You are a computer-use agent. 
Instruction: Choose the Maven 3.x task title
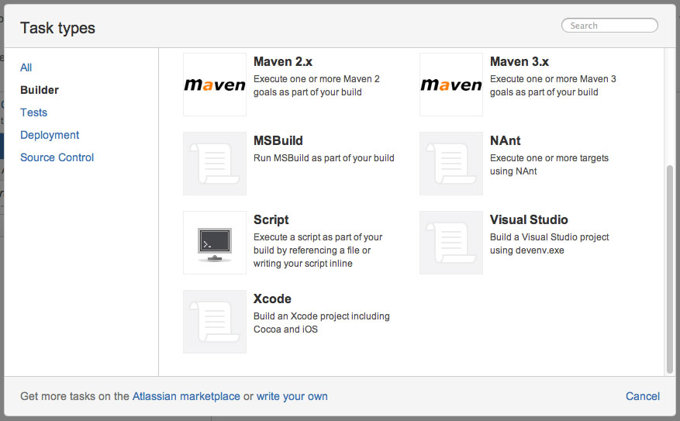pyautogui.click(x=519, y=62)
